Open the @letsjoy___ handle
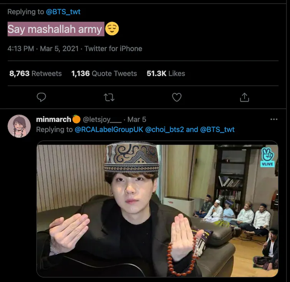This screenshot has height=282, width=290. [x=102, y=120]
